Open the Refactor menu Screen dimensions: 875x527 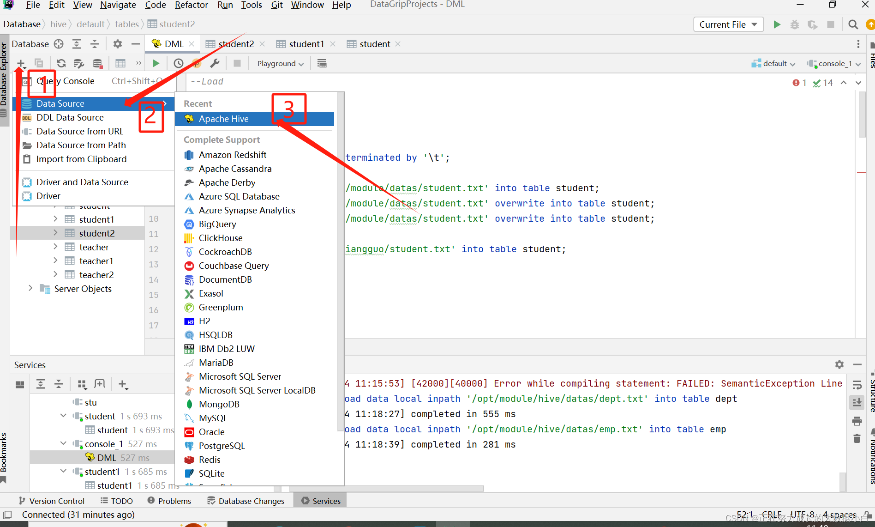[x=191, y=5]
